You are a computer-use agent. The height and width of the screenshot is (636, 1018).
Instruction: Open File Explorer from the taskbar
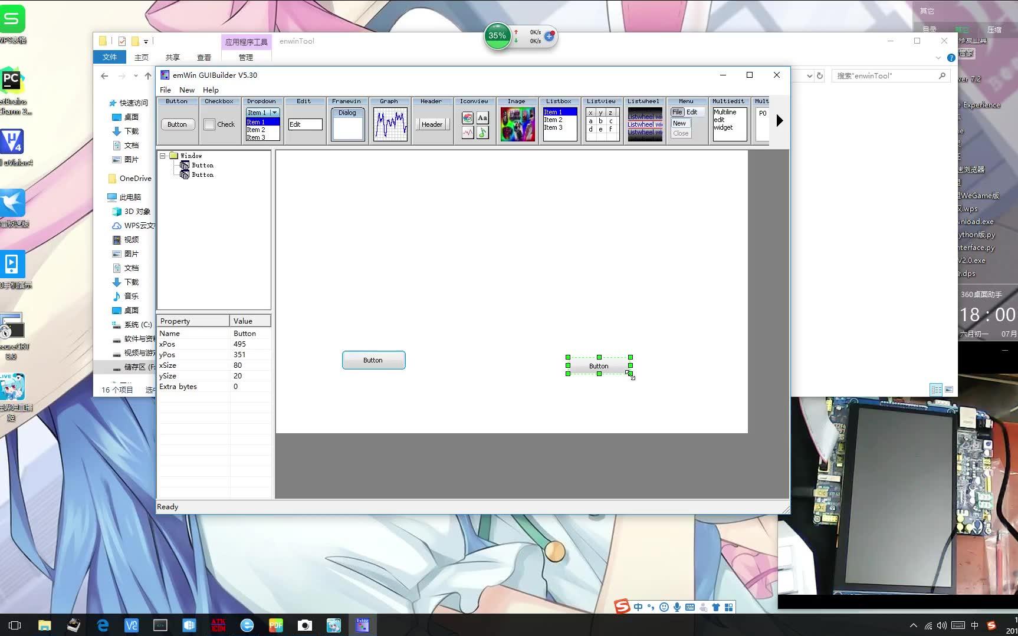(x=45, y=625)
